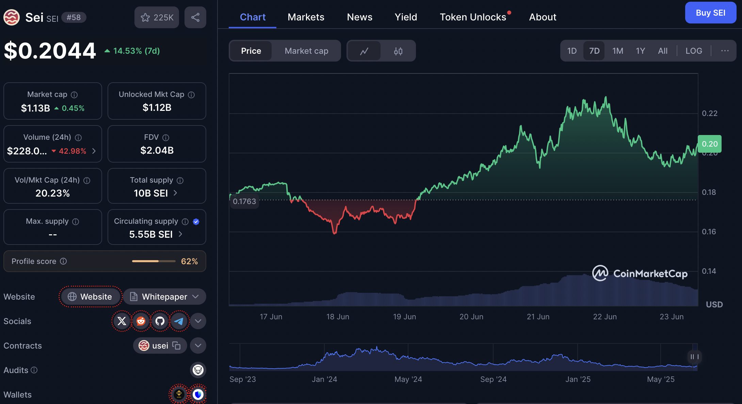Image resolution: width=742 pixels, height=404 pixels.
Task: Open Total supply details chevron
Action: 175,193
